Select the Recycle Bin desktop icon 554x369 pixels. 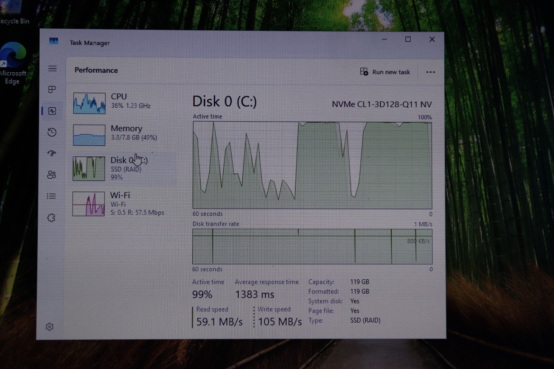tap(14, 13)
